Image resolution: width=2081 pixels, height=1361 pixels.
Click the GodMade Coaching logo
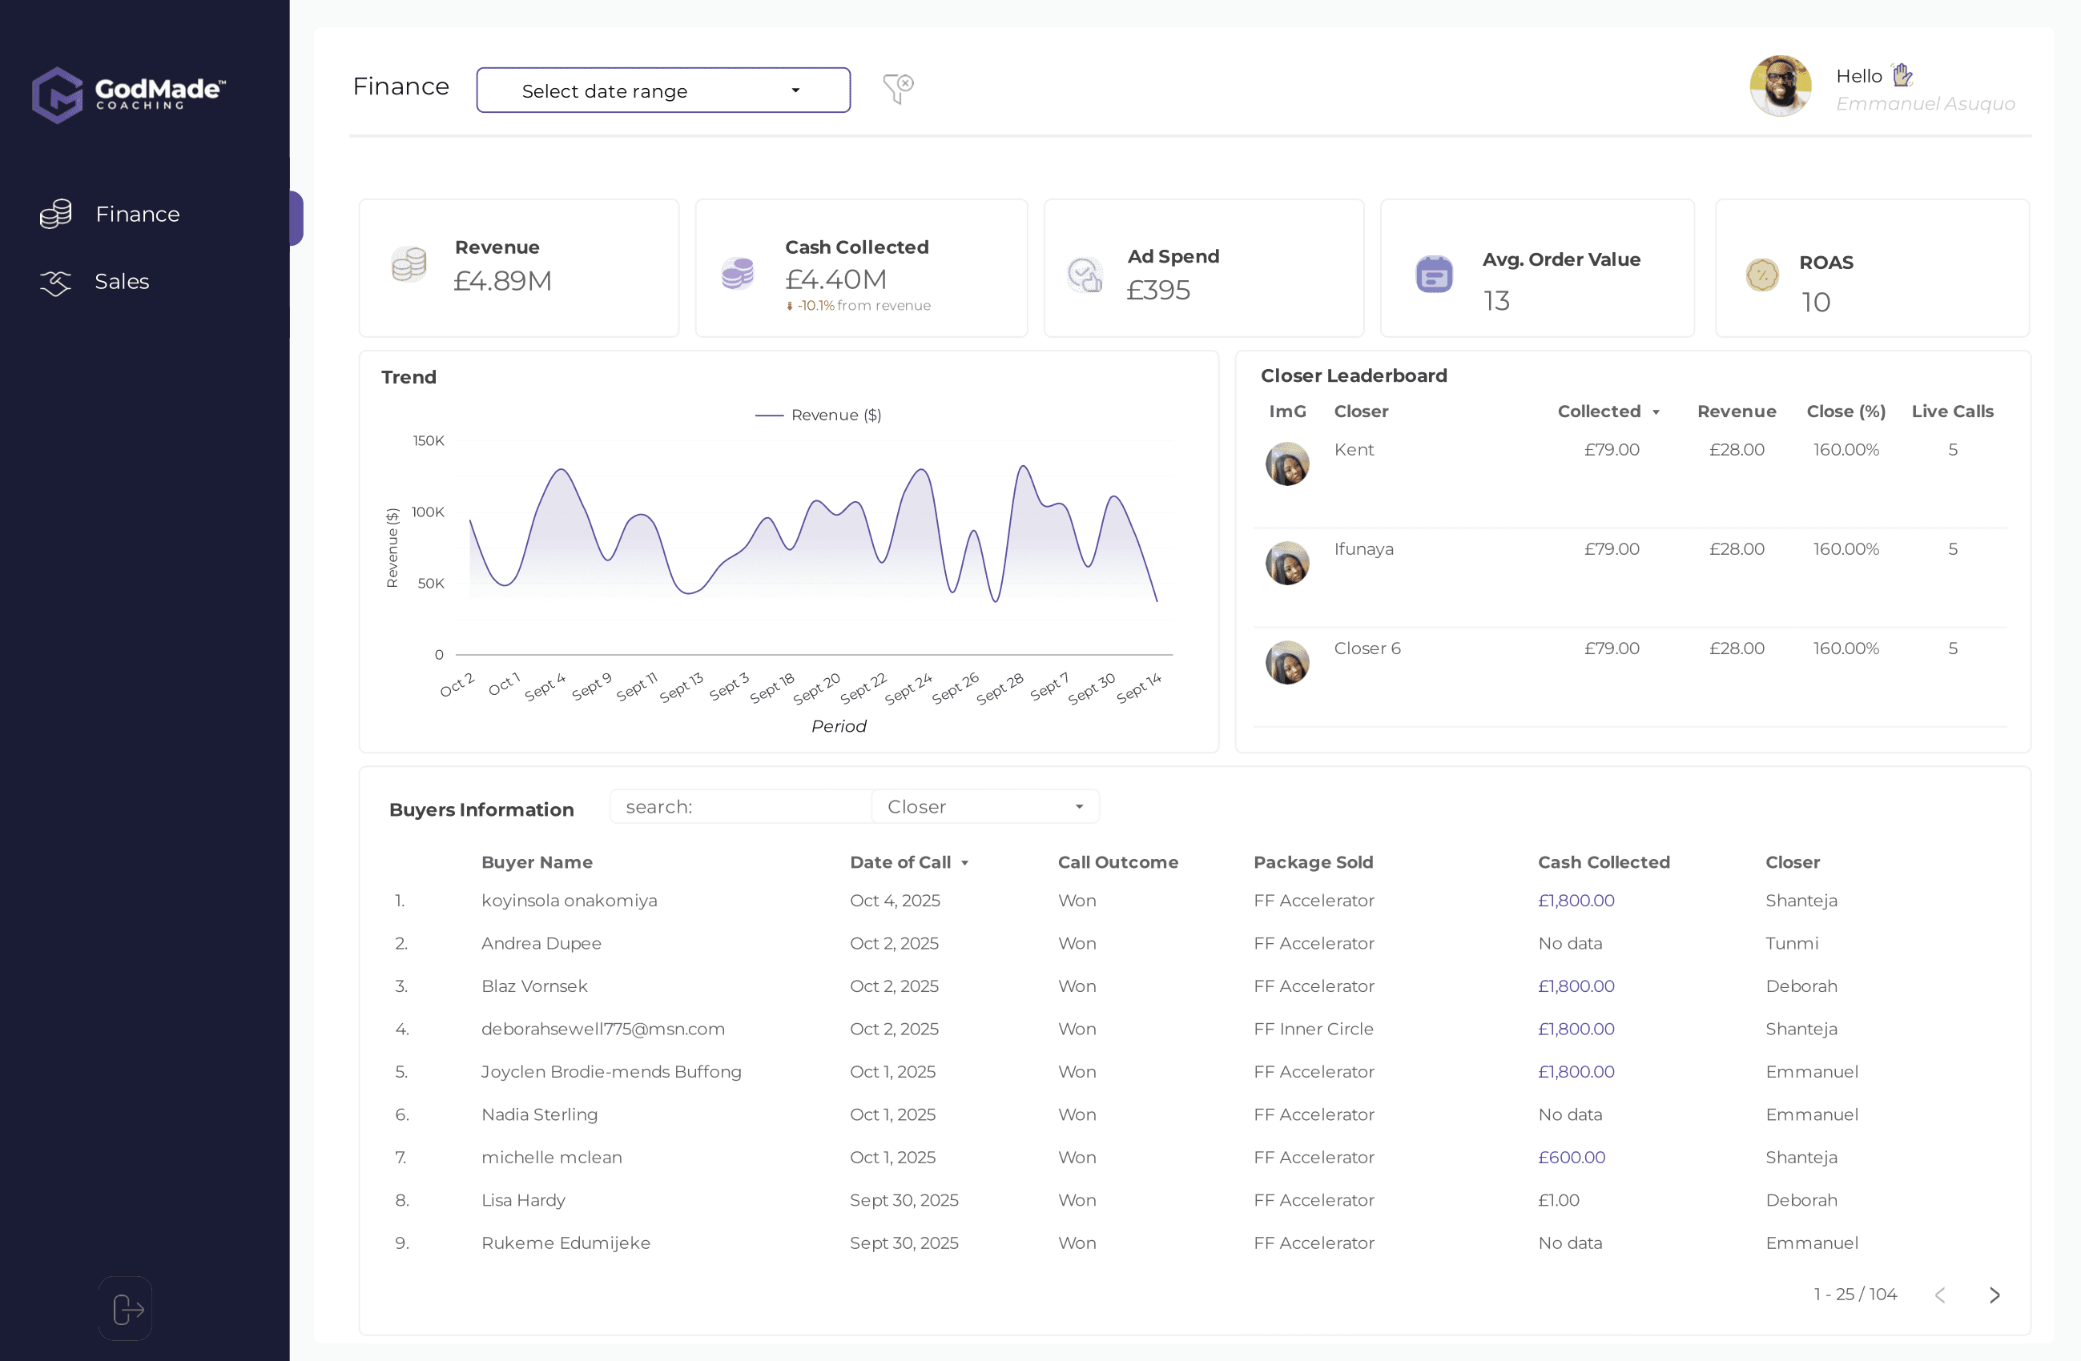[x=128, y=94]
